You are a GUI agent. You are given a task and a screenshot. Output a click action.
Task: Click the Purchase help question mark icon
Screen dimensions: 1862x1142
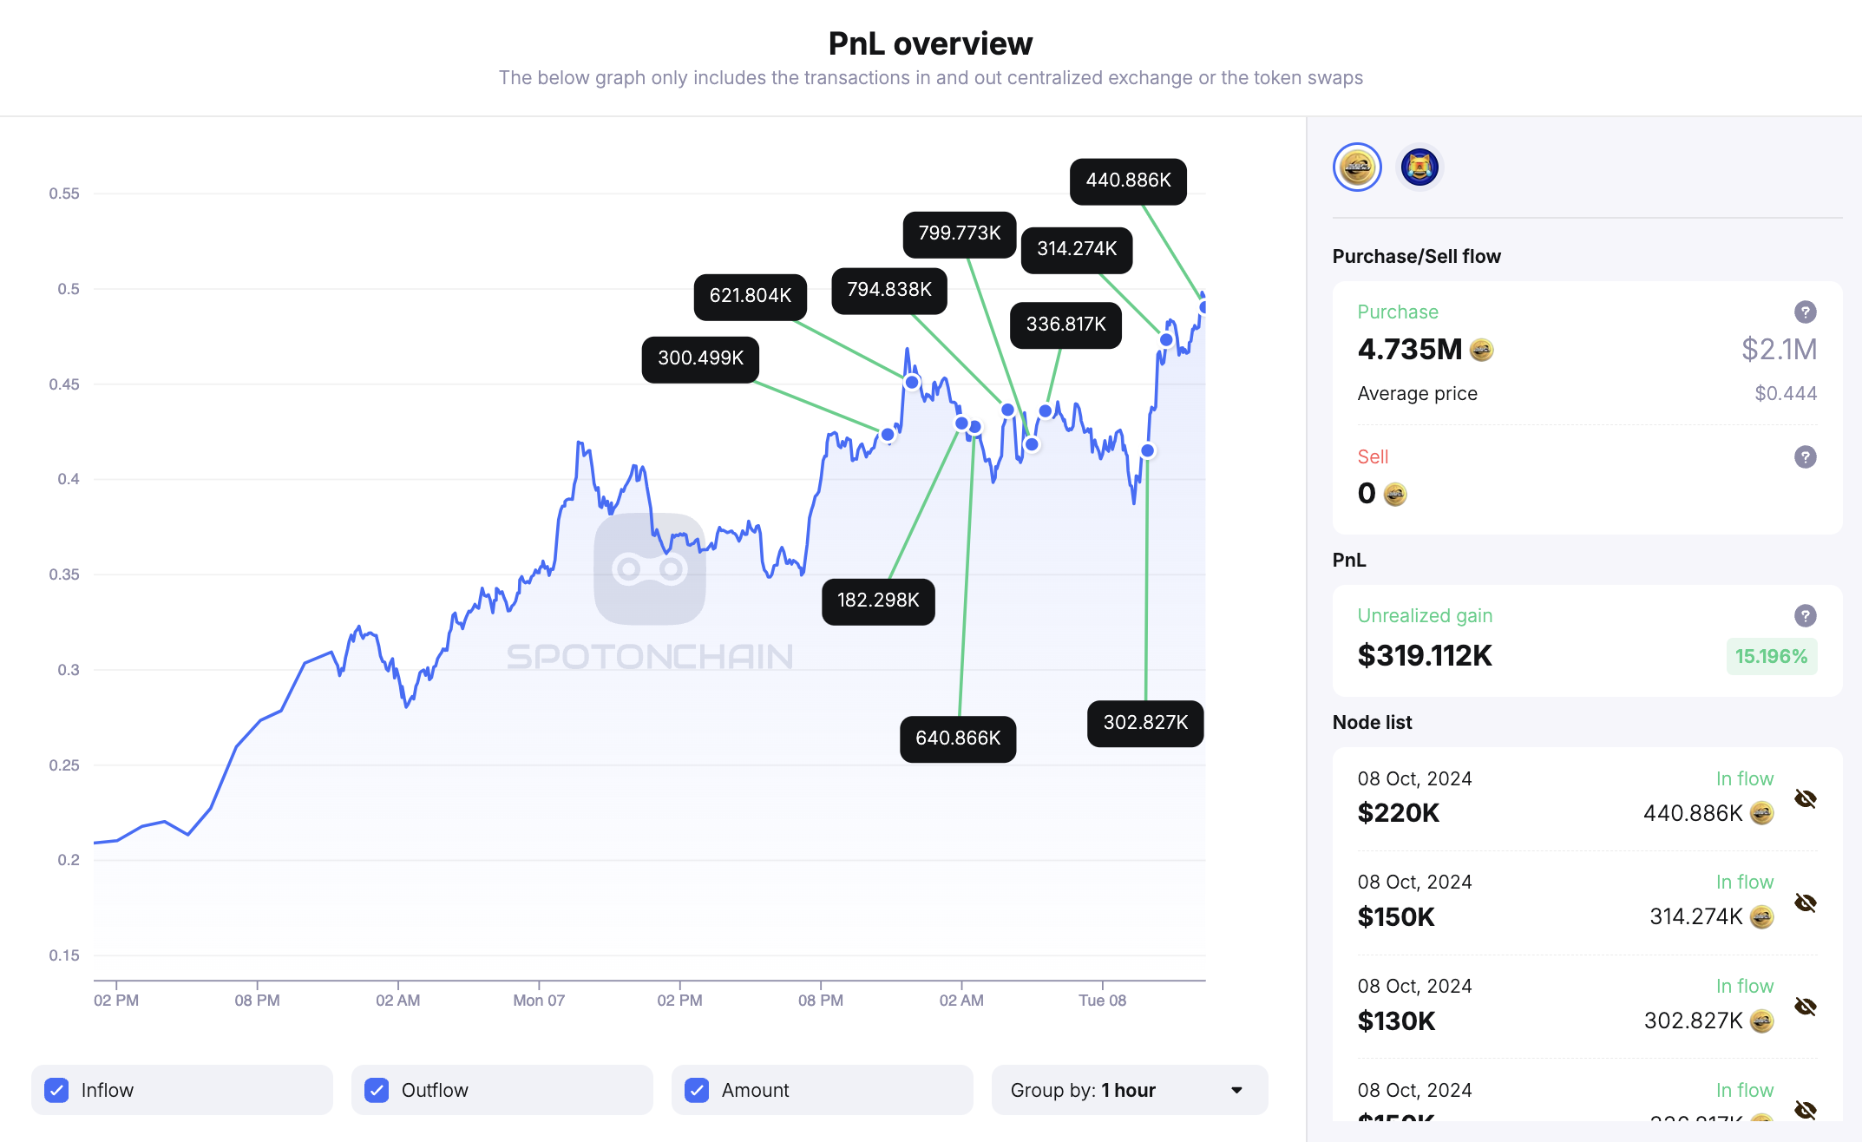1805,312
